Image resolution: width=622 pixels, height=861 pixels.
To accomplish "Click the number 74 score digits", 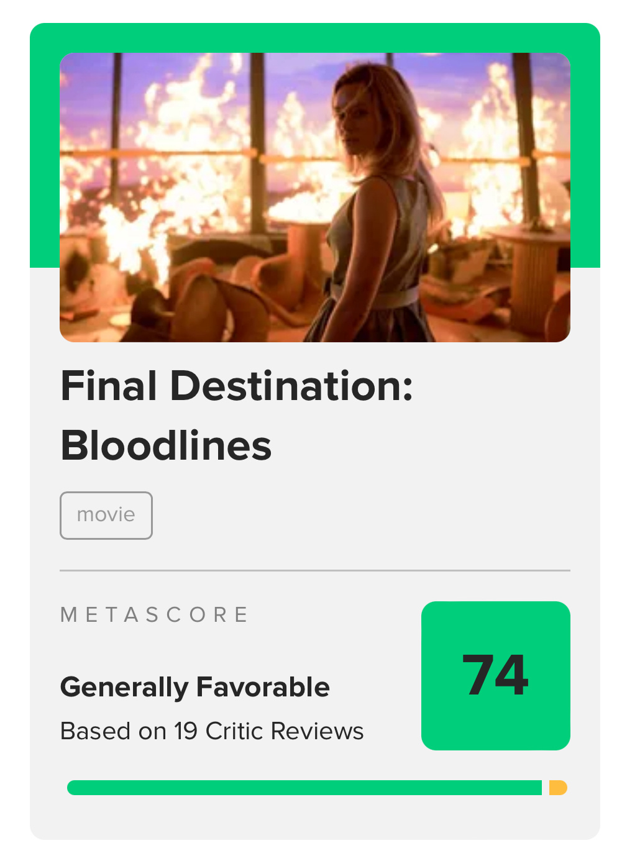I will [x=496, y=675].
